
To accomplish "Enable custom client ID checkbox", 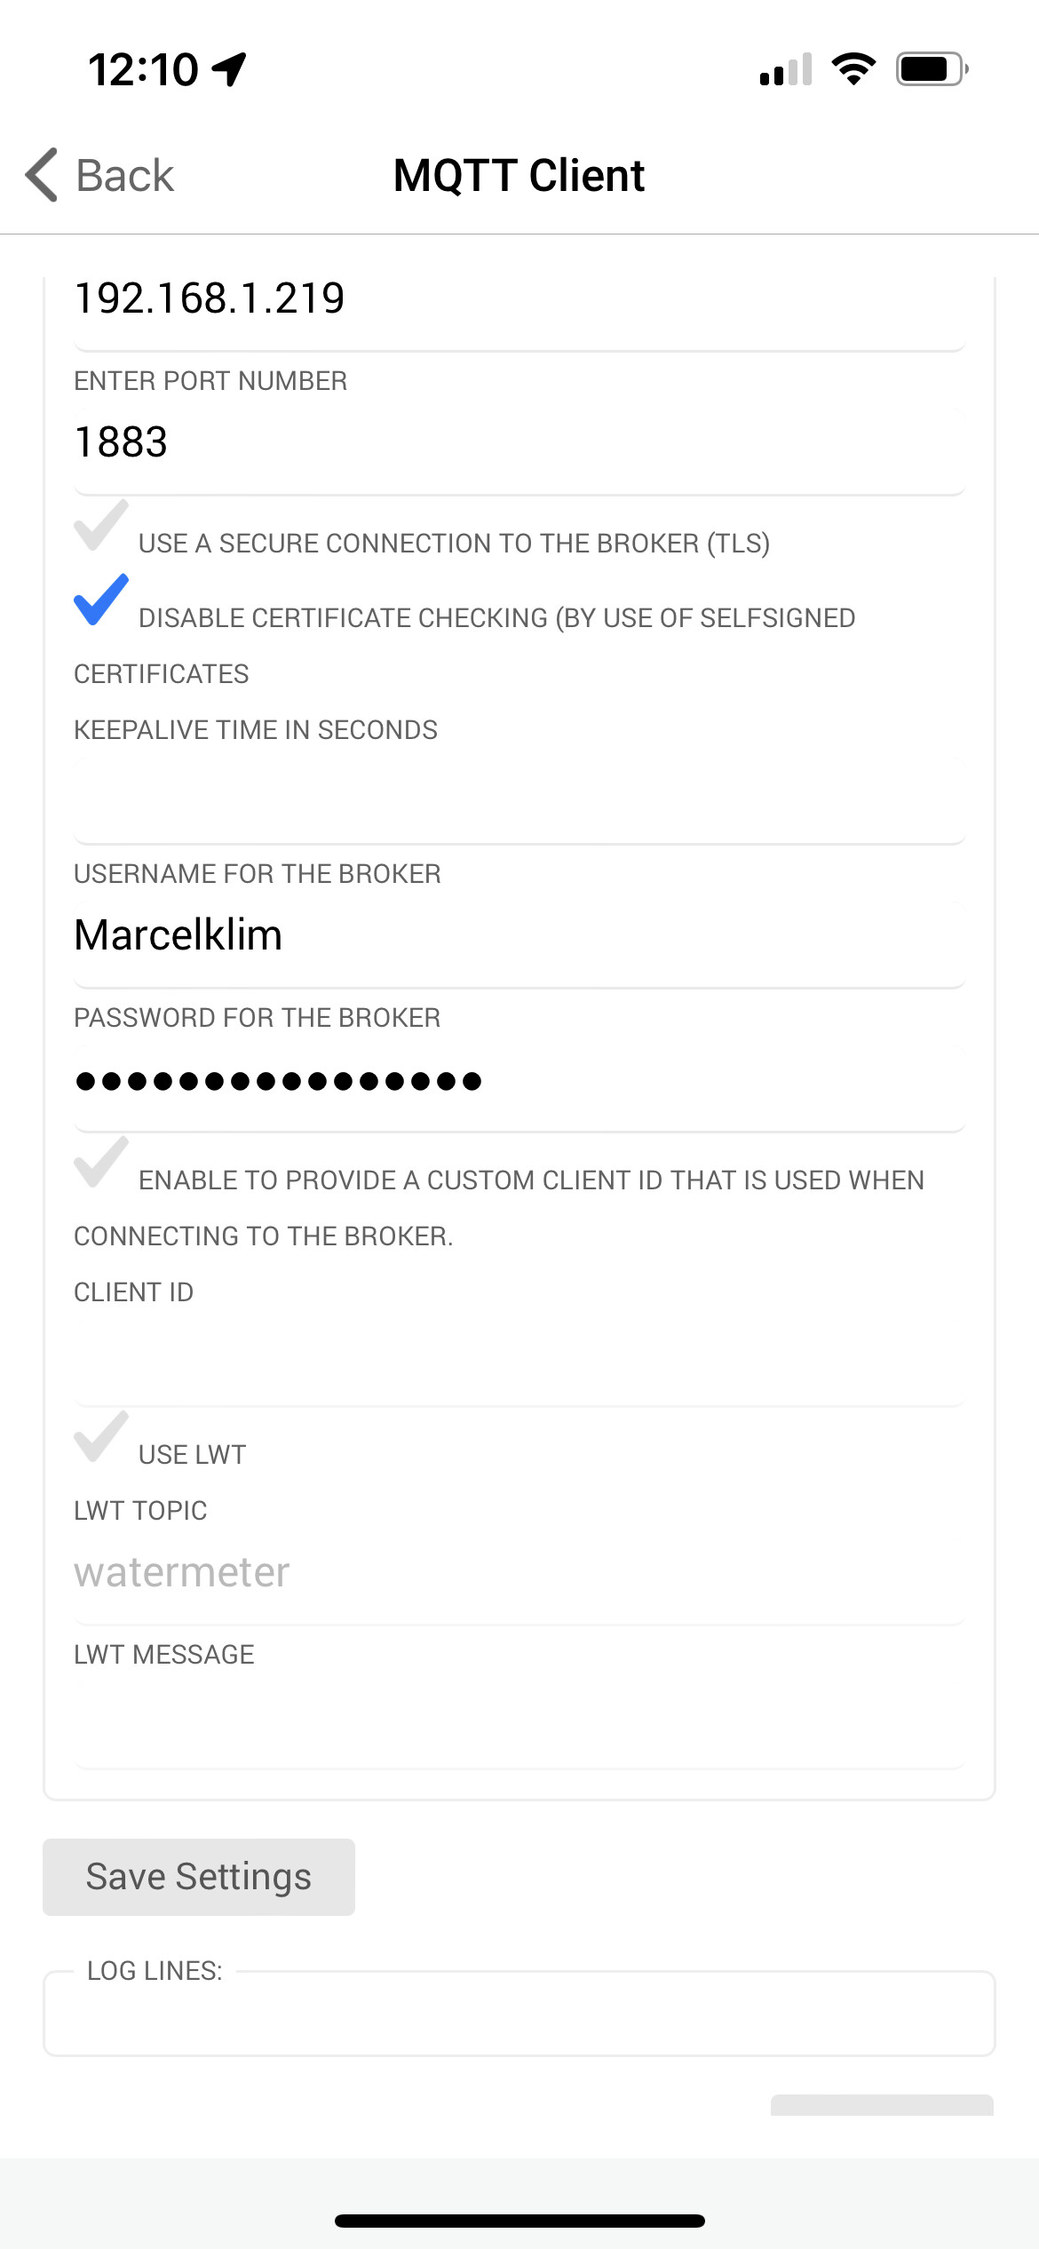I will coord(101,1163).
